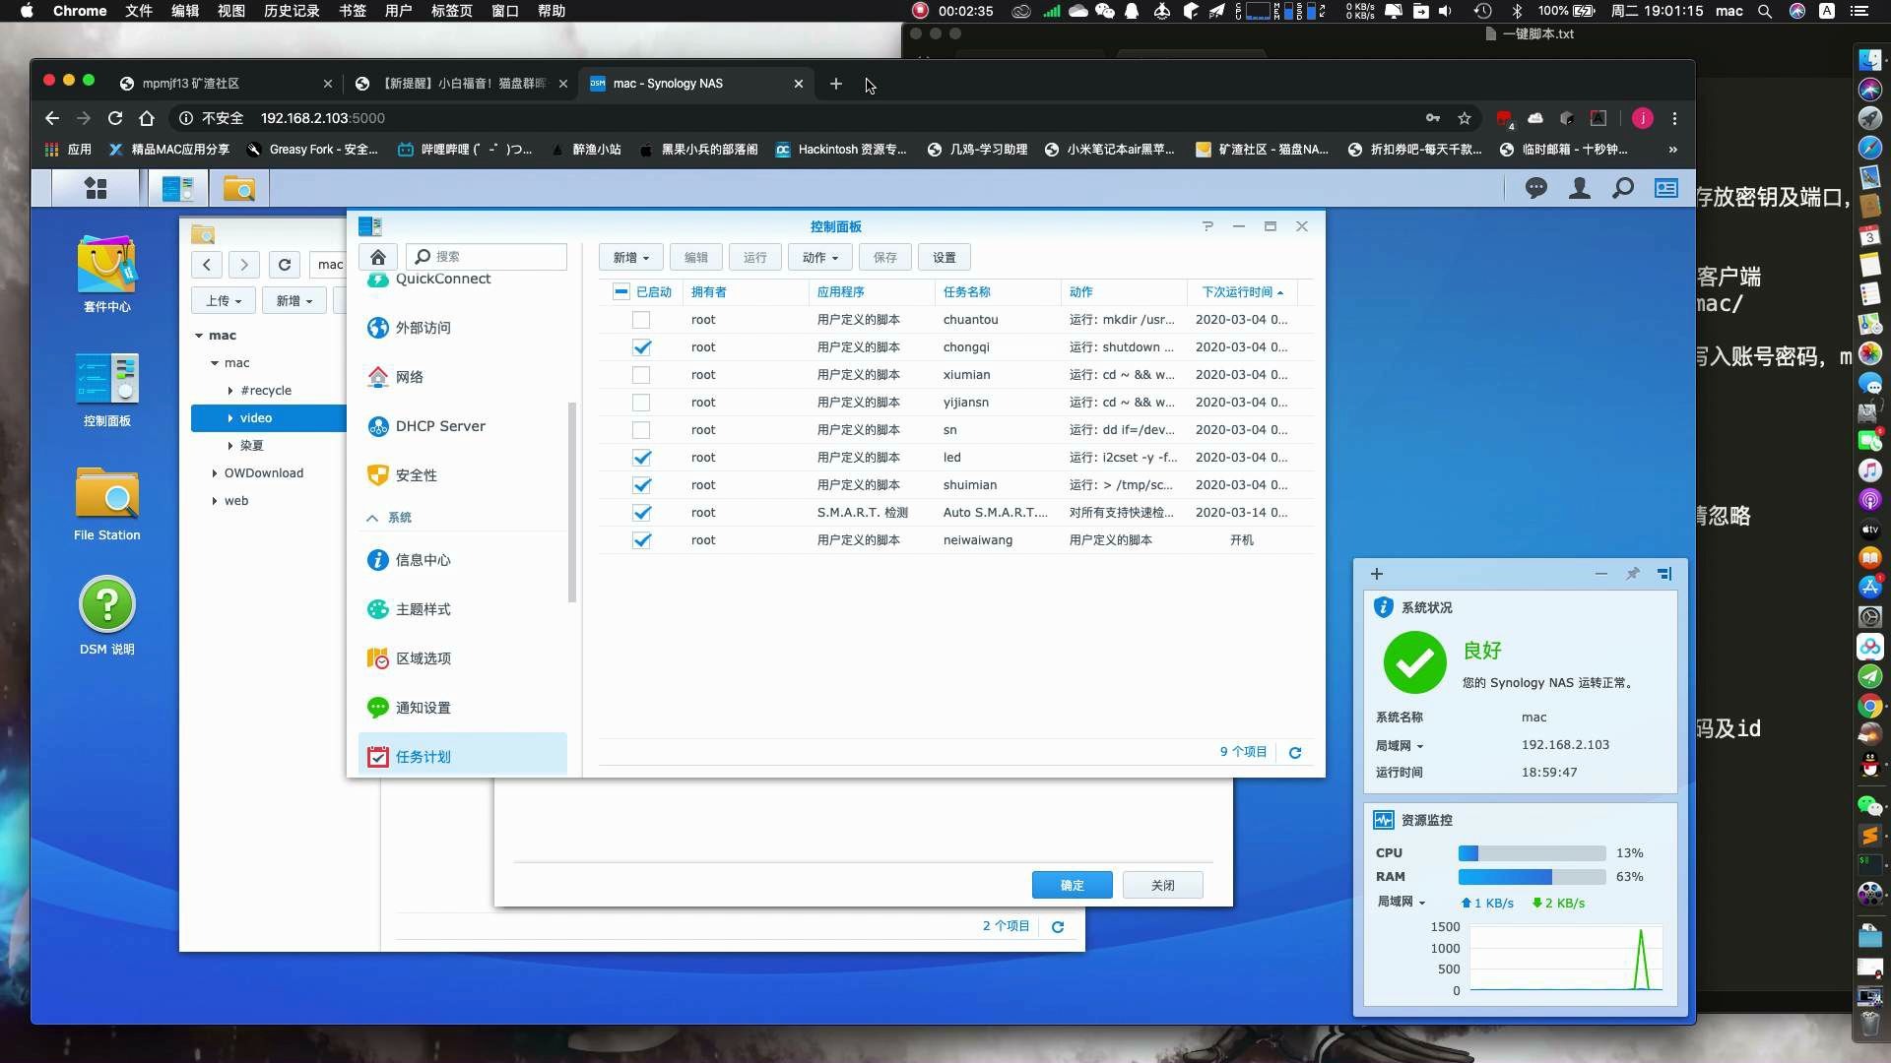Enable the xiumian task checkbox
Viewport: 1891px width, 1063px height.
[641, 375]
